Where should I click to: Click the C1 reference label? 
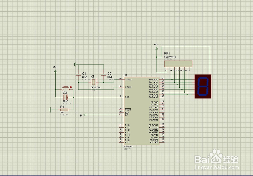[84, 74]
